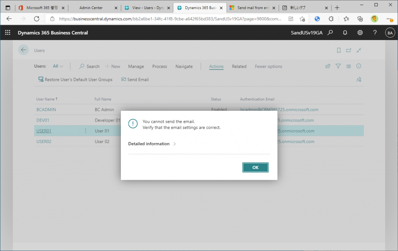Click the browser back arrow
398x251 pixels.
pos(9,19)
